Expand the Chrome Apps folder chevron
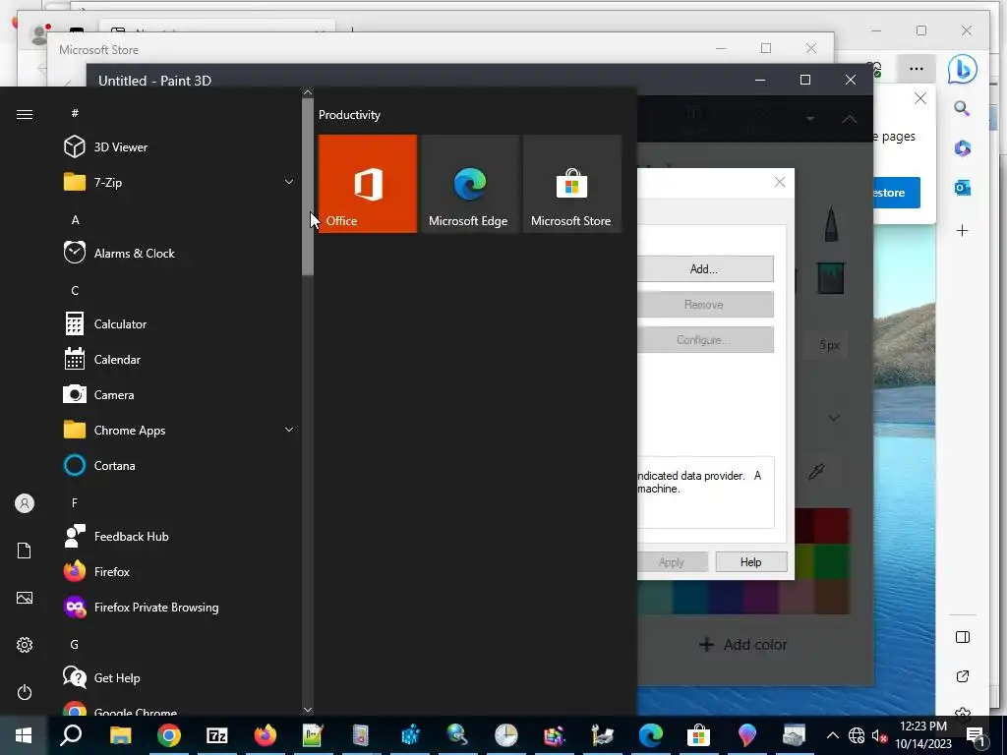This screenshot has height=755, width=1007. click(x=289, y=430)
